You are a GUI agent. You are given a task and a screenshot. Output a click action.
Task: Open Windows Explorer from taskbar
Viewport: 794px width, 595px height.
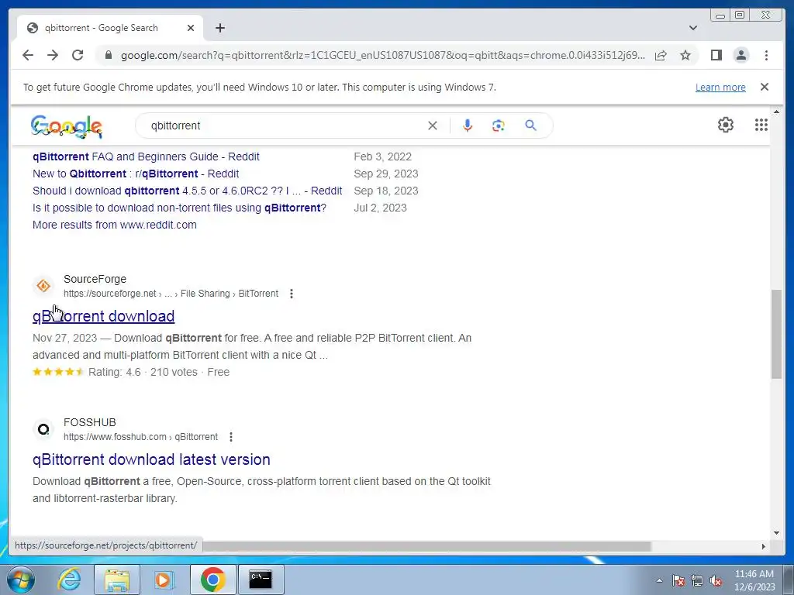(x=116, y=580)
